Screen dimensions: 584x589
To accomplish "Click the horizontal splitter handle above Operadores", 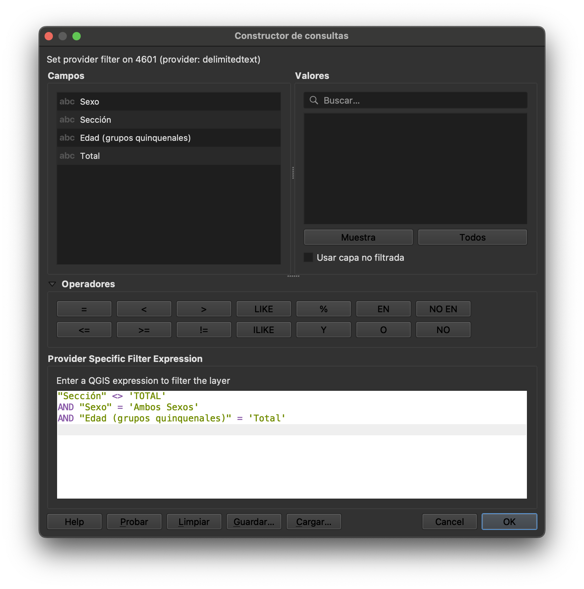I will pyautogui.click(x=293, y=276).
